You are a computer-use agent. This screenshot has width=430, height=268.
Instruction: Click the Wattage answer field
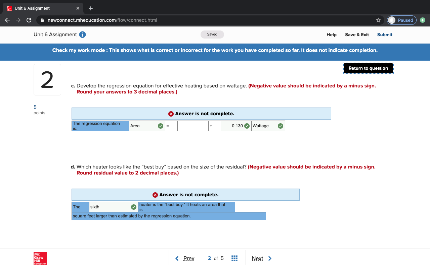268,126
